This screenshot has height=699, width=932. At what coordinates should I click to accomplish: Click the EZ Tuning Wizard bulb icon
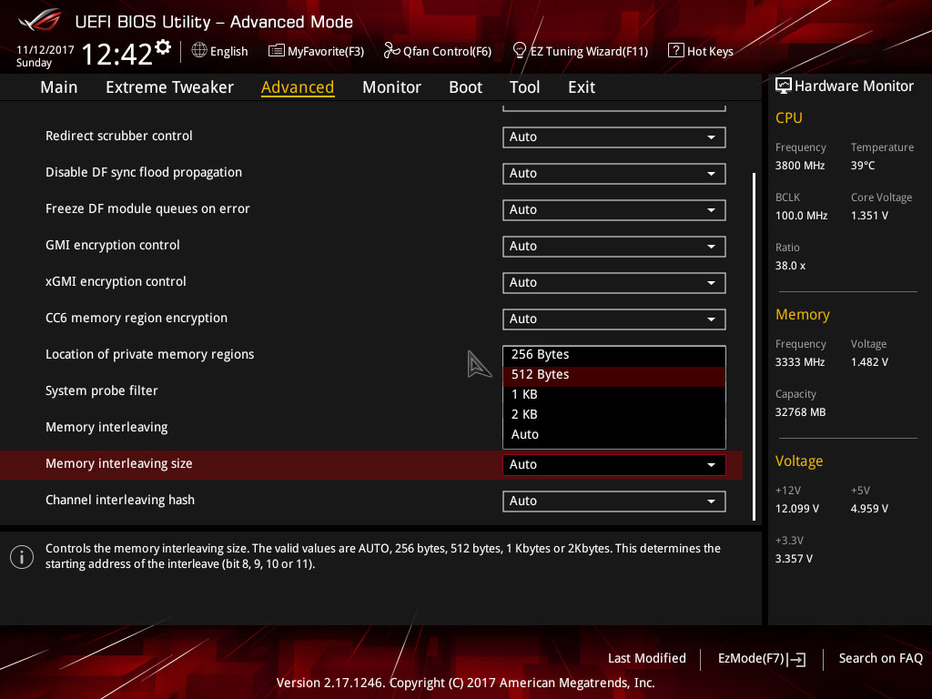coord(520,51)
